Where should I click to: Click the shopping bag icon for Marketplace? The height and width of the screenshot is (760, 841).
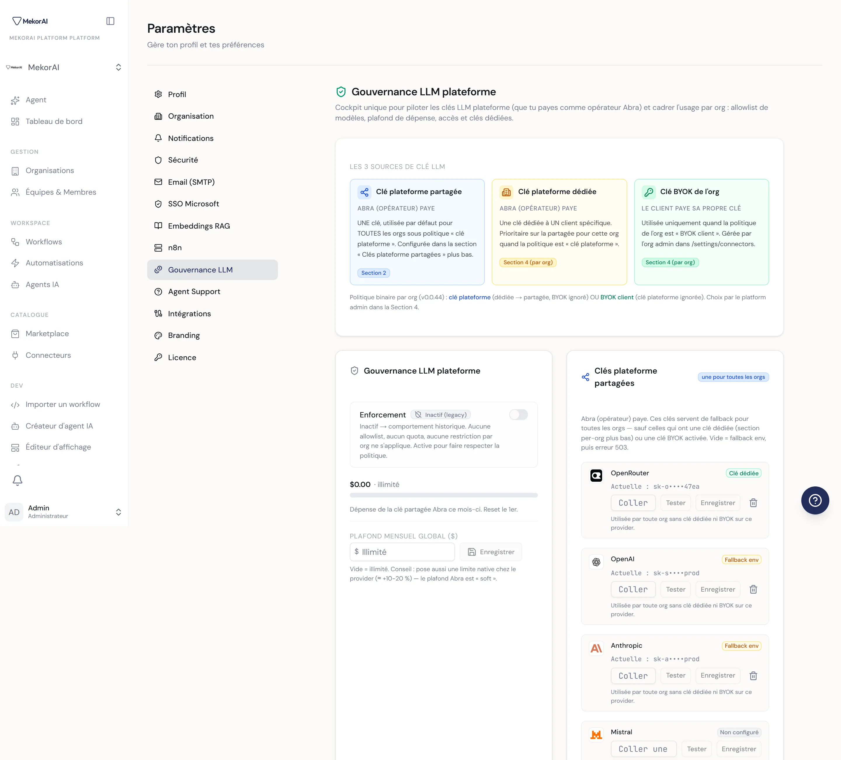[15, 334]
